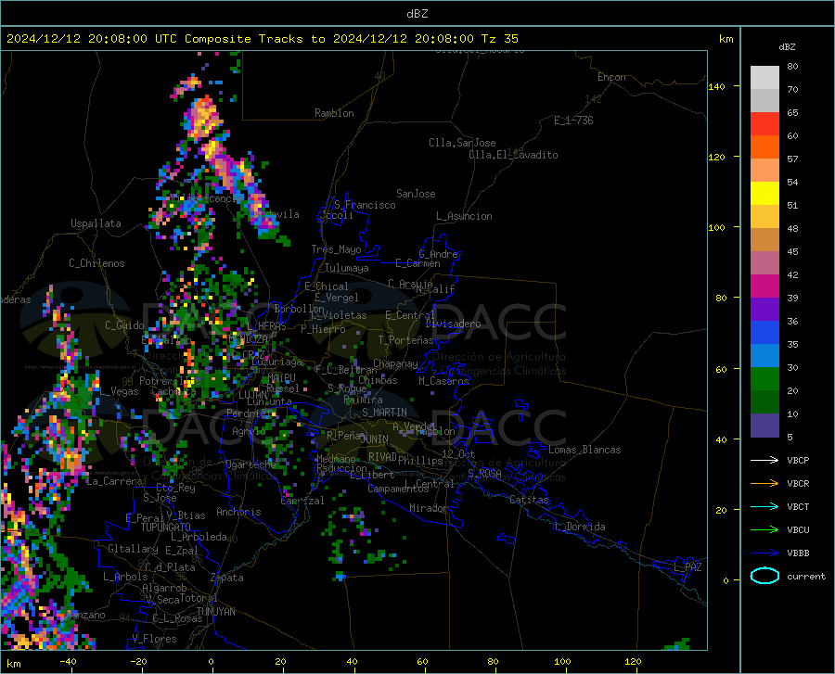The width and height of the screenshot is (835, 674).
Task: Select the white 80 dBZ color swatch
Action: [x=764, y=78]
